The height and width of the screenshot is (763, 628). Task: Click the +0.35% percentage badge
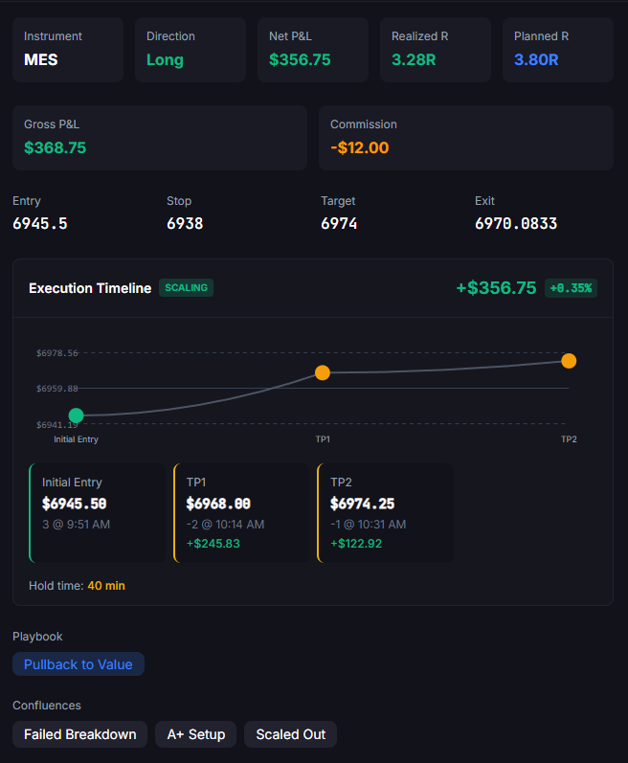(571, 288)
